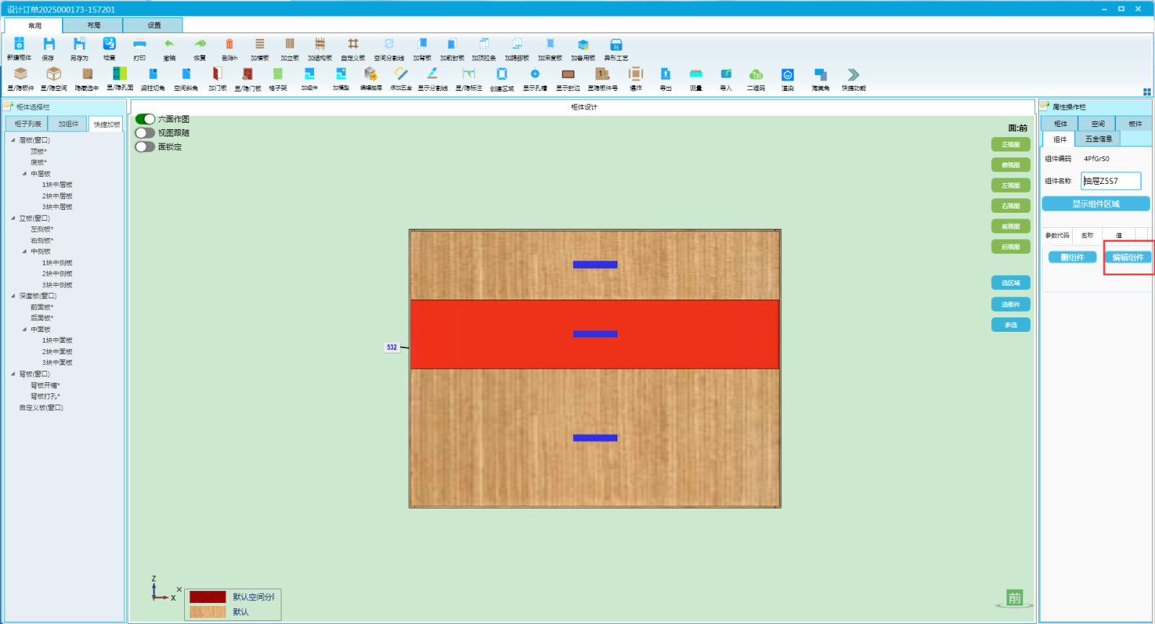Click the 组件名称 input field
Screen dimensions: 1155x624
[x=1111, y=181]
